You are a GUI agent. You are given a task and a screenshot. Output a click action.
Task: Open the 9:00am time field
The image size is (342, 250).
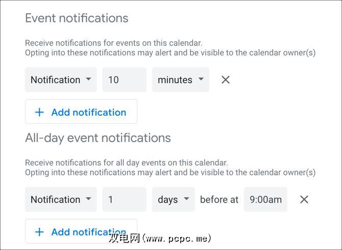point(265,199)
